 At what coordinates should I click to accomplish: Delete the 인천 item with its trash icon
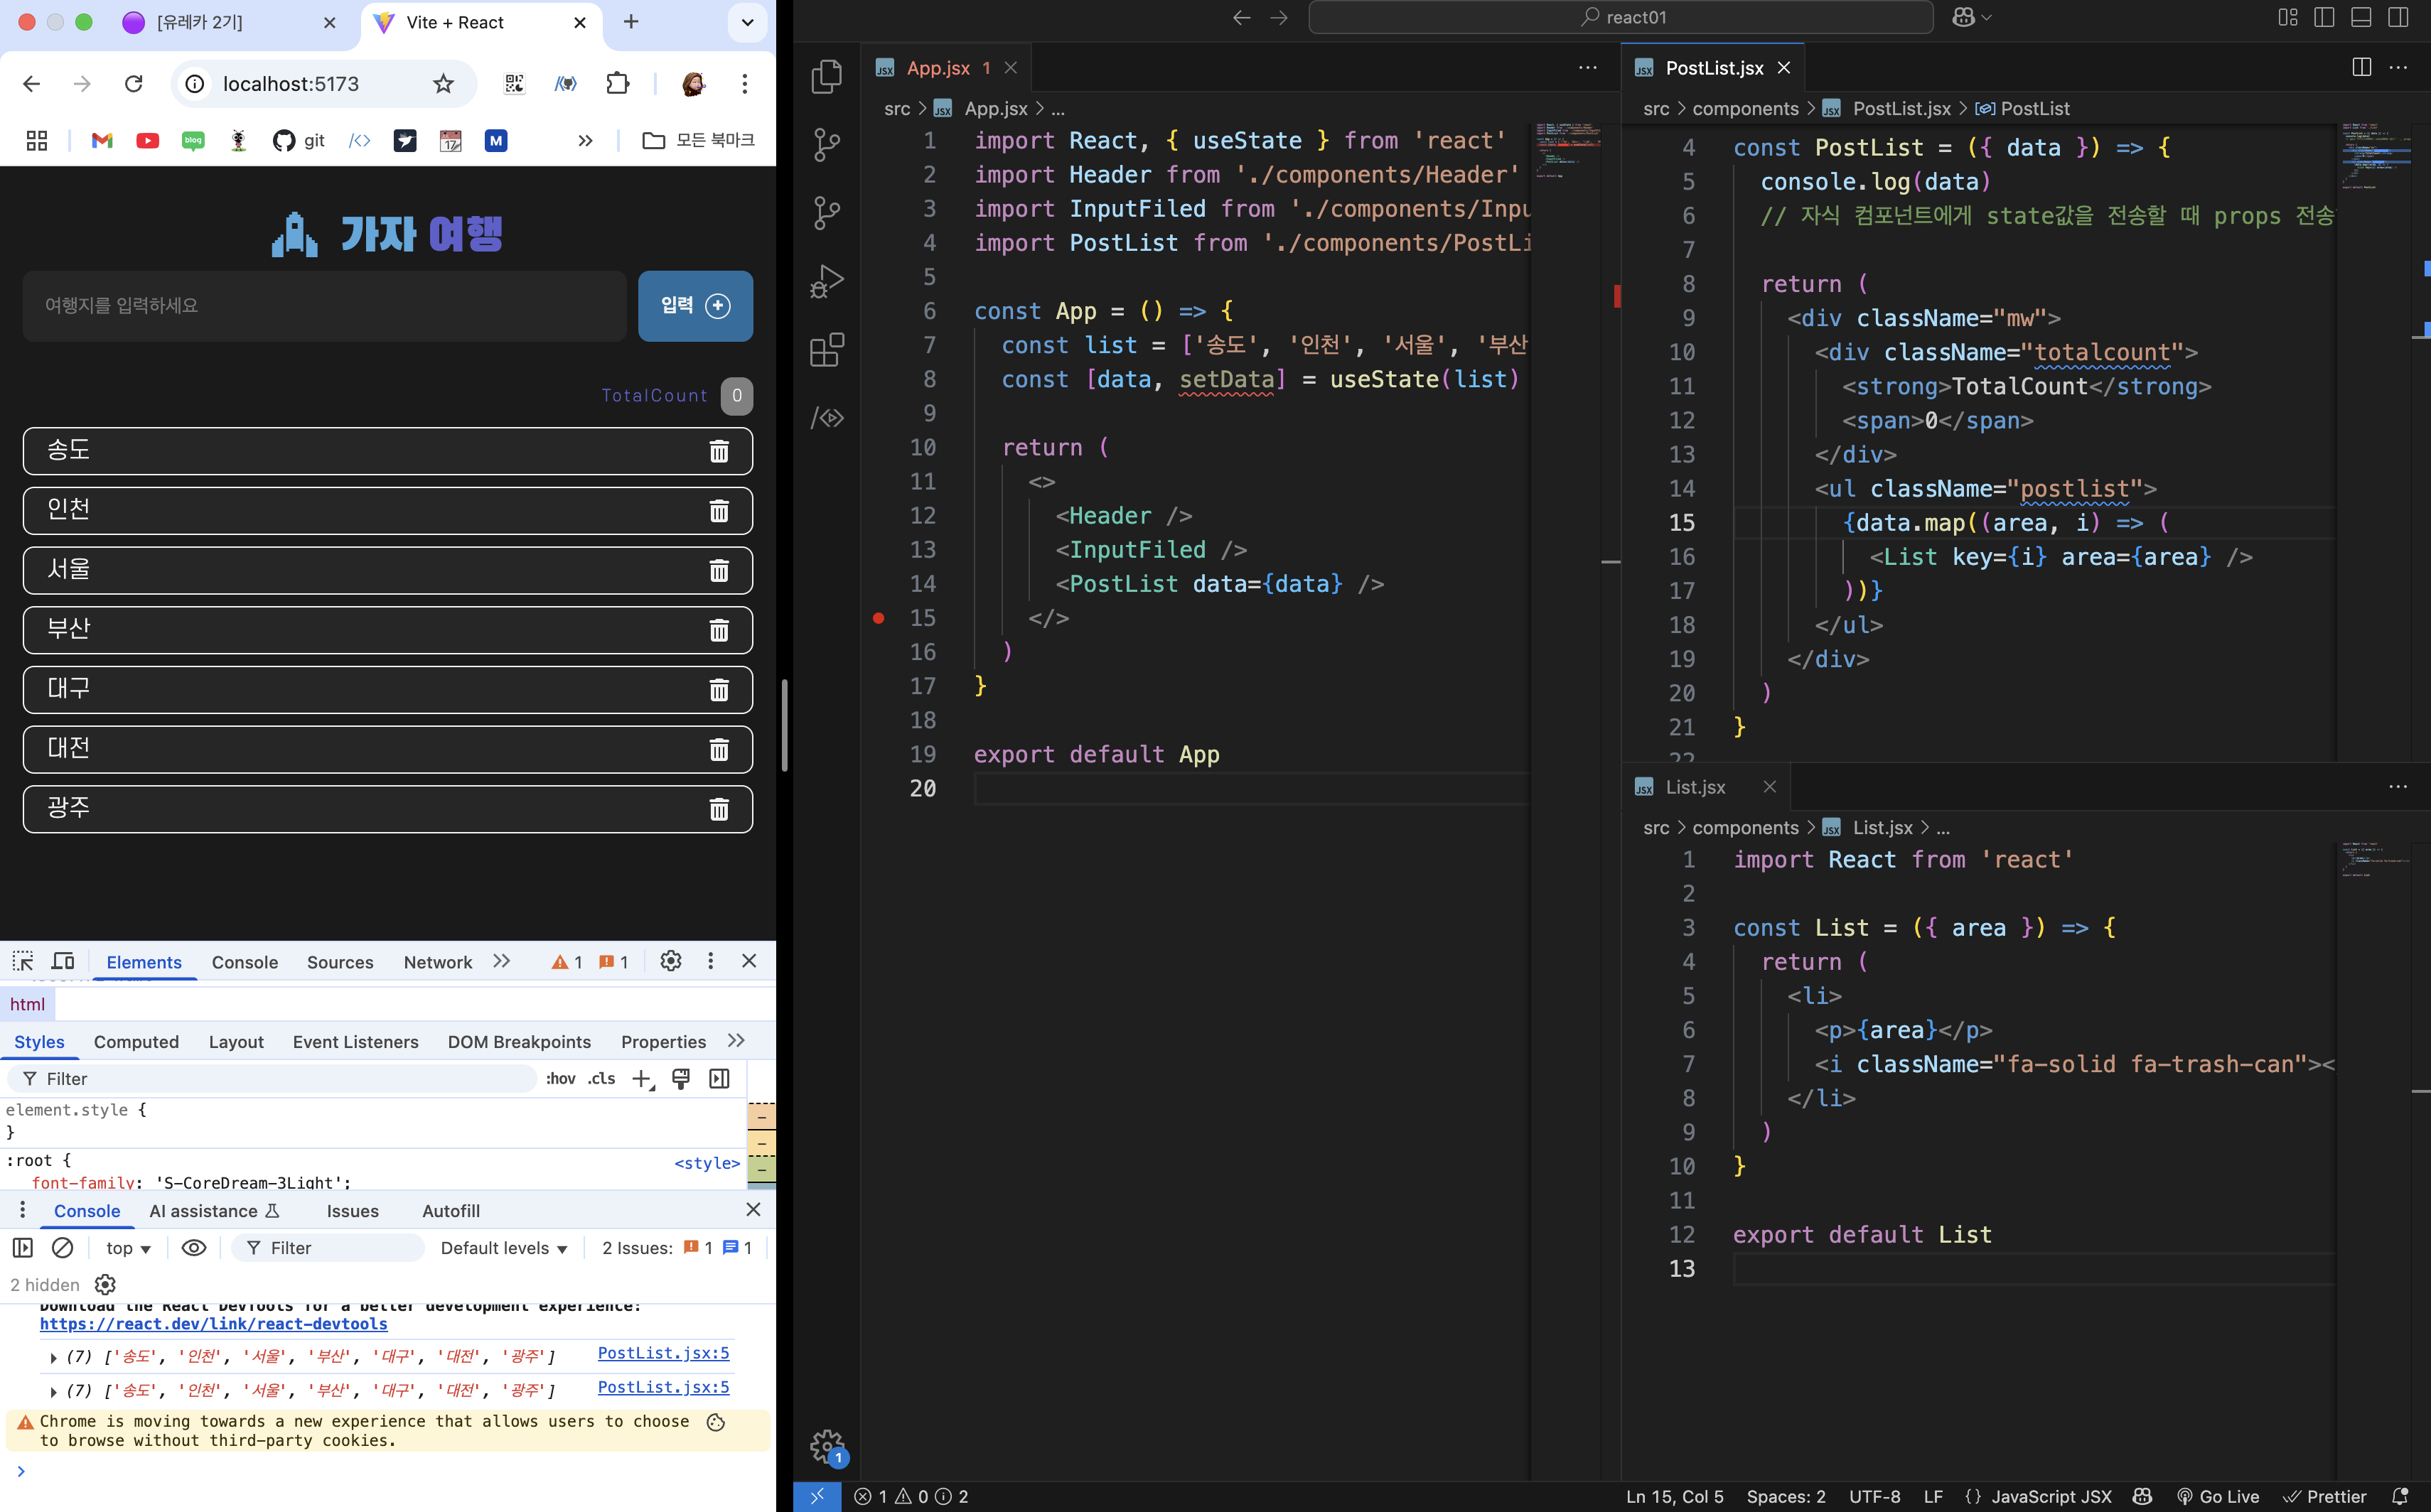pos(719,511)
